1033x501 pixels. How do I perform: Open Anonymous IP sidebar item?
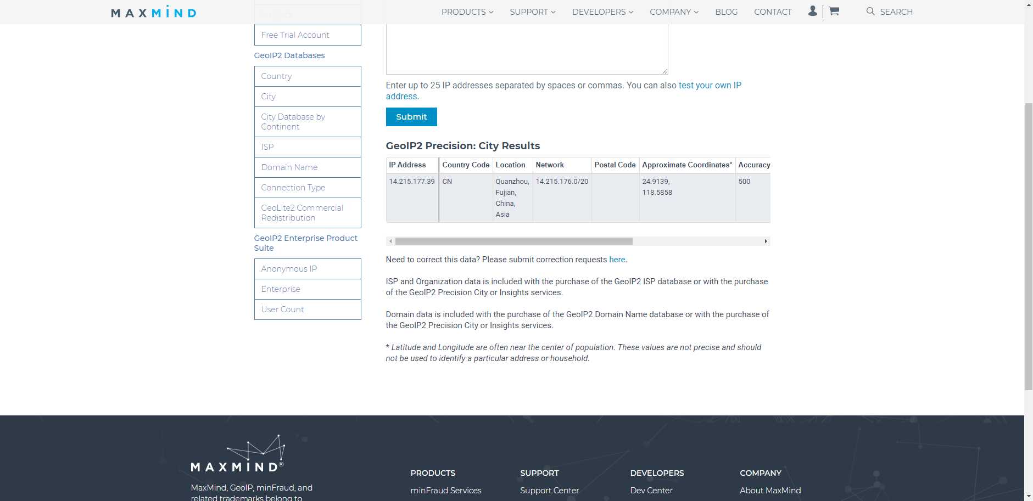click(308, 269)
